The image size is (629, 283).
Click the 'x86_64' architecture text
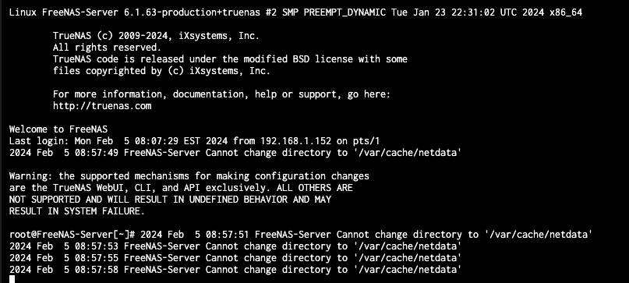(566, 12)
